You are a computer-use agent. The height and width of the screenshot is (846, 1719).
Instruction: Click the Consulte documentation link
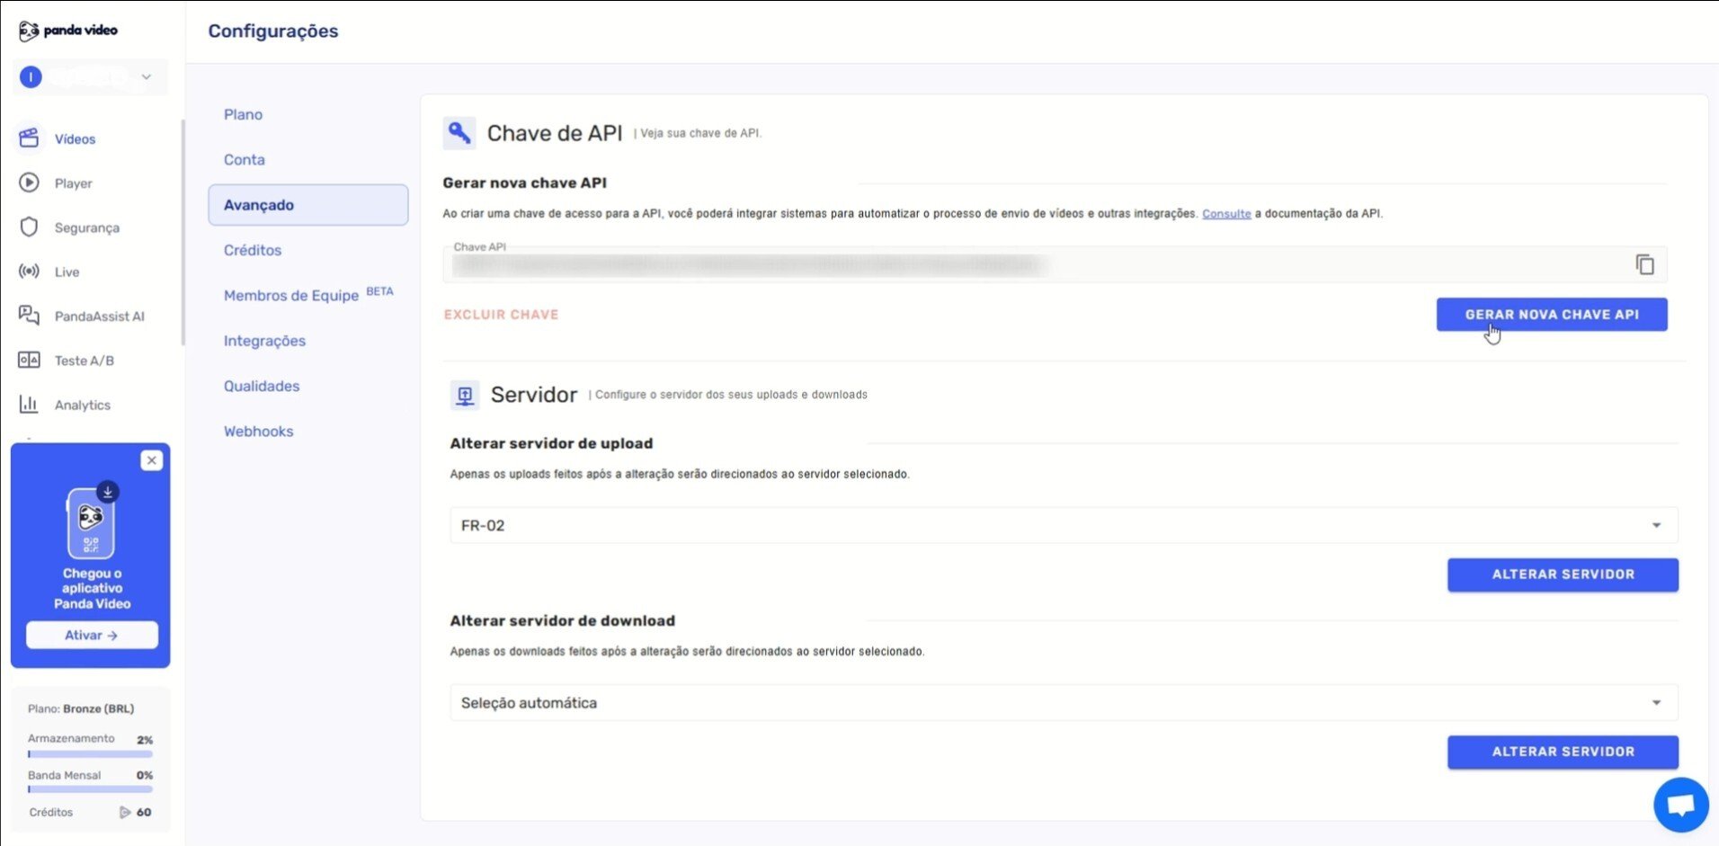tap(1226, 214)
